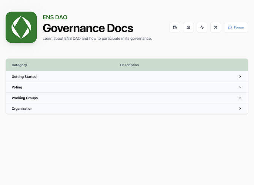
Task: Expand Organization with its right chevron
Action: click(240, 109)
